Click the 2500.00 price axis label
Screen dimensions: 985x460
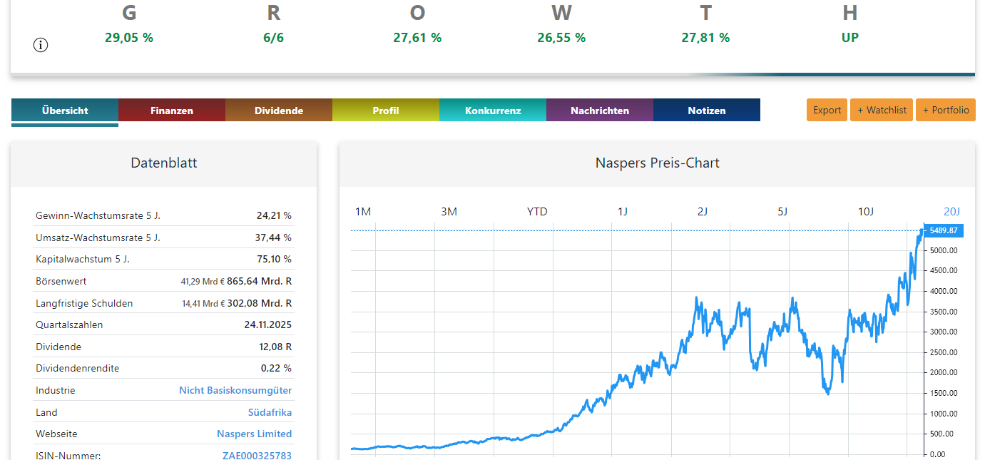[944, 352]
